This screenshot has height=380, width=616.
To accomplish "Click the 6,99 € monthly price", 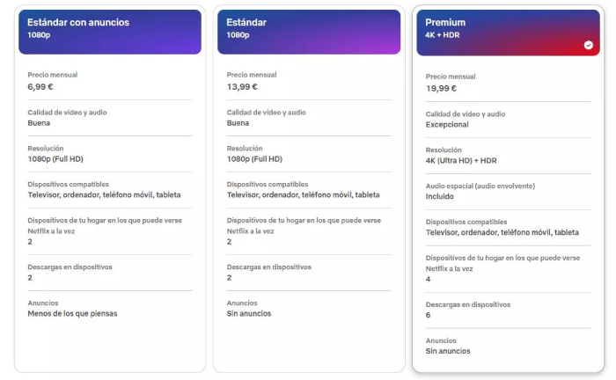I will coord(42,87).
